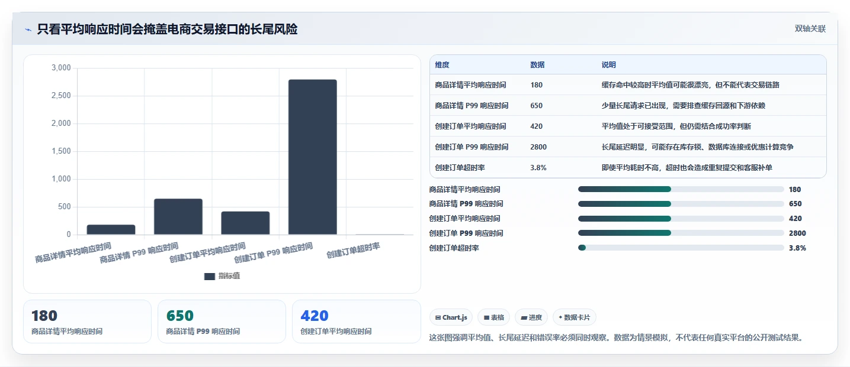Click the 2800 value beside progress bar
The image size is (850, 367).
click(797, 233)
